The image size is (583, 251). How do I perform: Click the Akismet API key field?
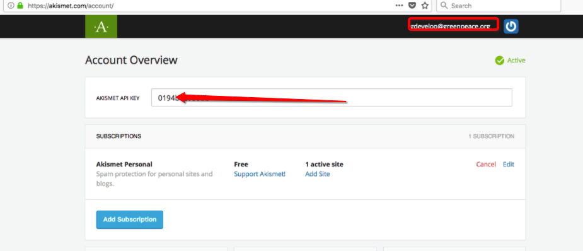pyautogui.click(x=332, y=97)
